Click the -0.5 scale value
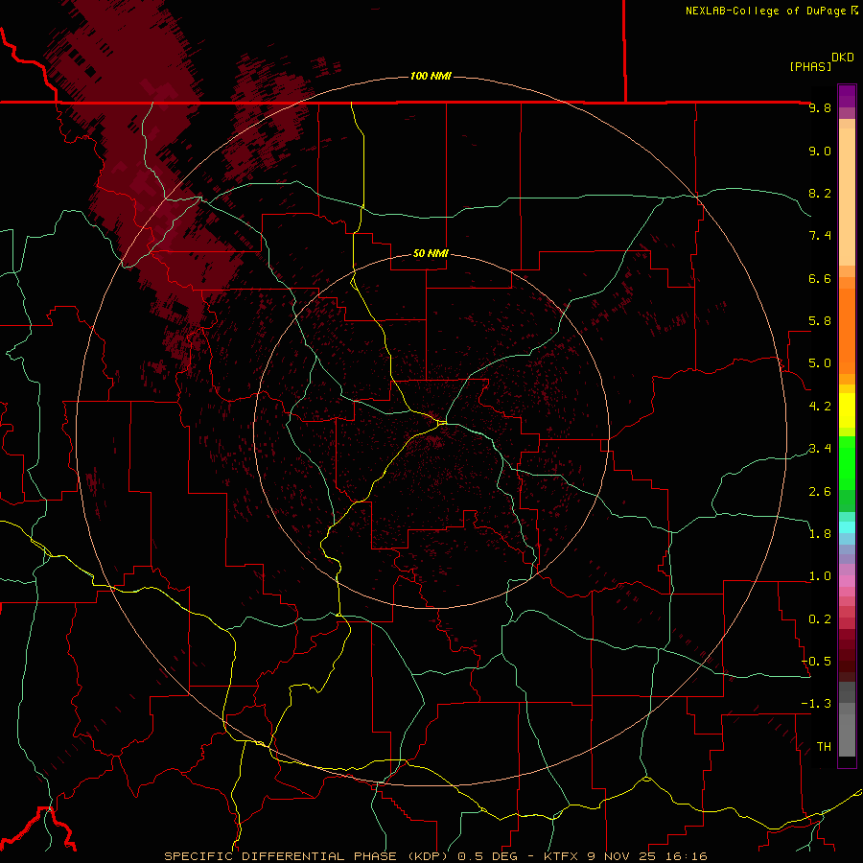This screenshot has width=863, height=863. coord(816,662)
